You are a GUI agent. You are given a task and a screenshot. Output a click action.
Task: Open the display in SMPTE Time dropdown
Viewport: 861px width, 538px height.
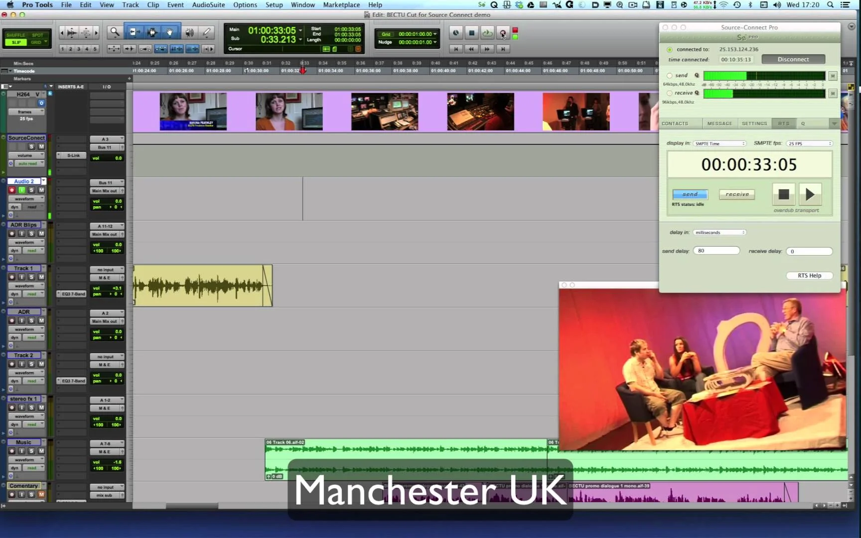[719, 143]
